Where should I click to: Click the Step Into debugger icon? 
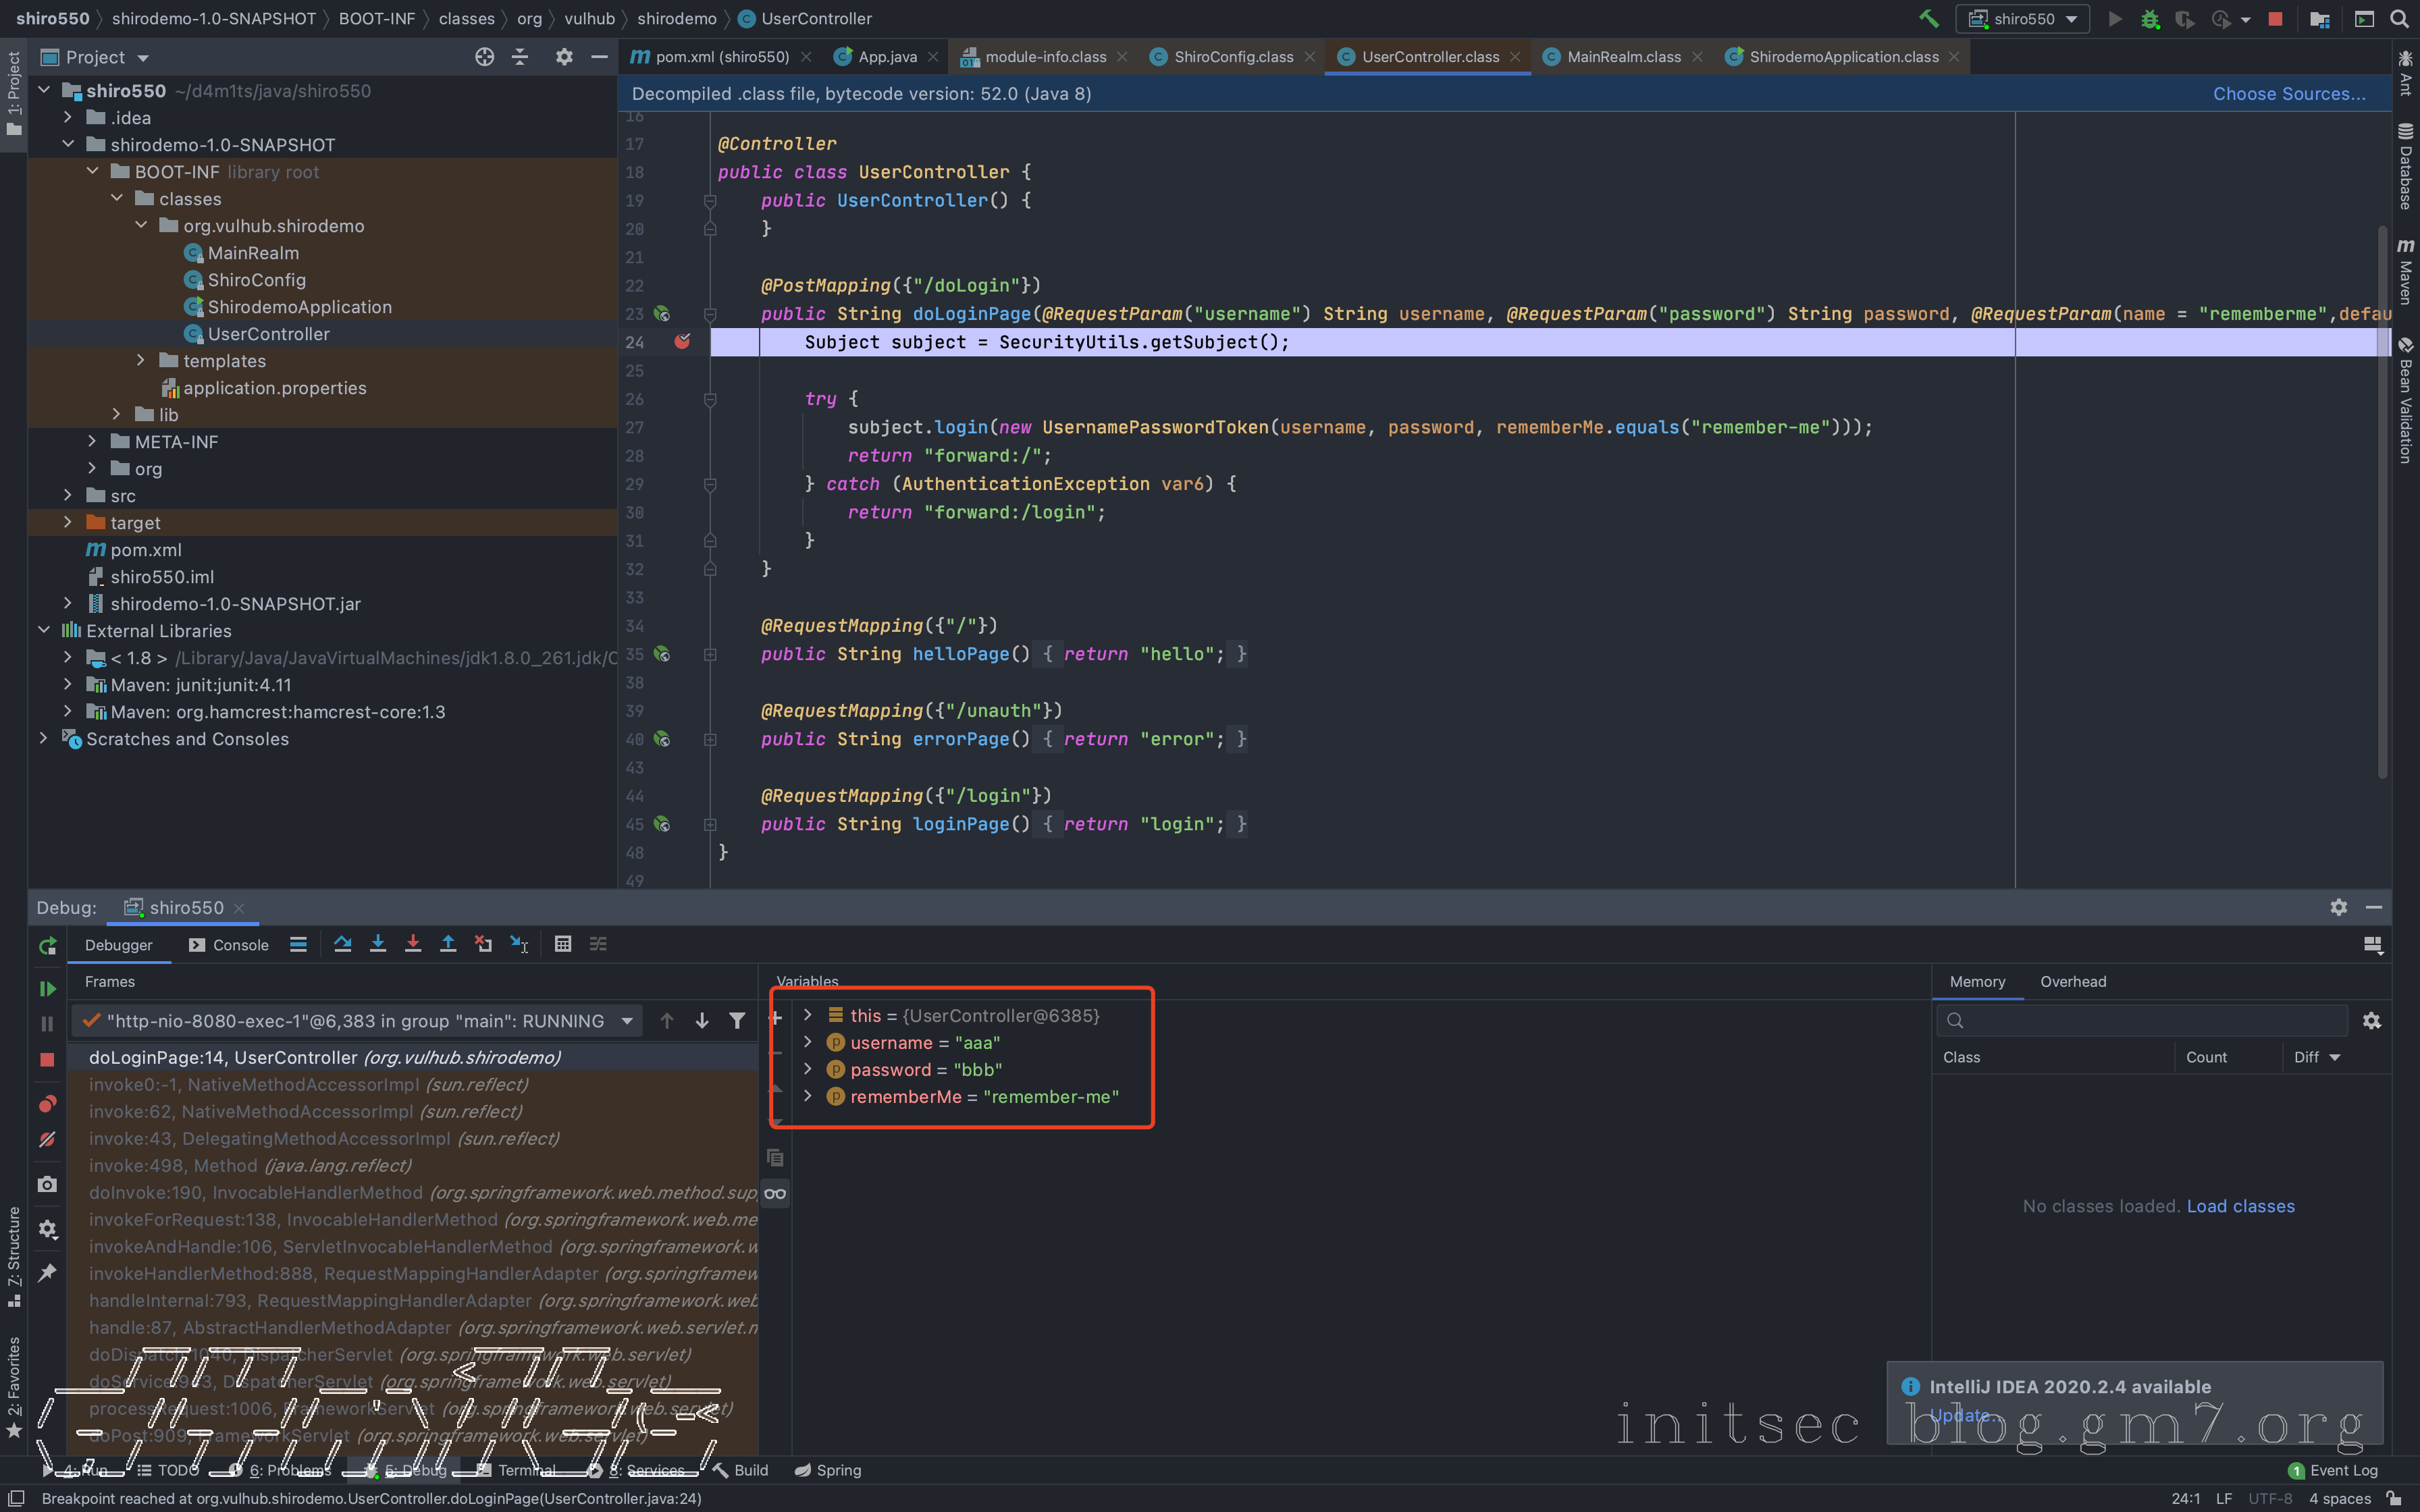(378, 944)
